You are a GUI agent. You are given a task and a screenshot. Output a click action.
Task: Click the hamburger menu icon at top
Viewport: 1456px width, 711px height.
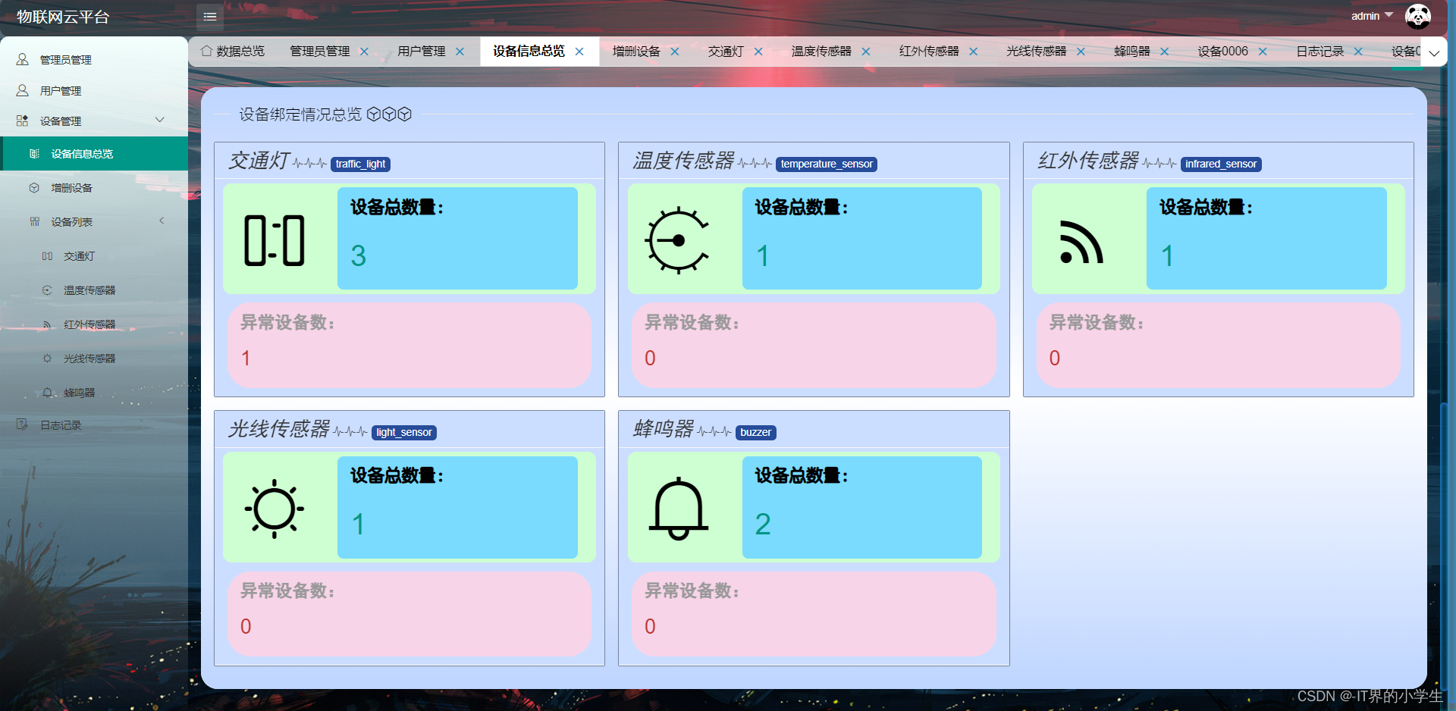point(209,17)
